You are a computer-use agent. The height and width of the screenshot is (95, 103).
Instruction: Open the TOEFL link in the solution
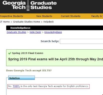(x=16, y=86)
